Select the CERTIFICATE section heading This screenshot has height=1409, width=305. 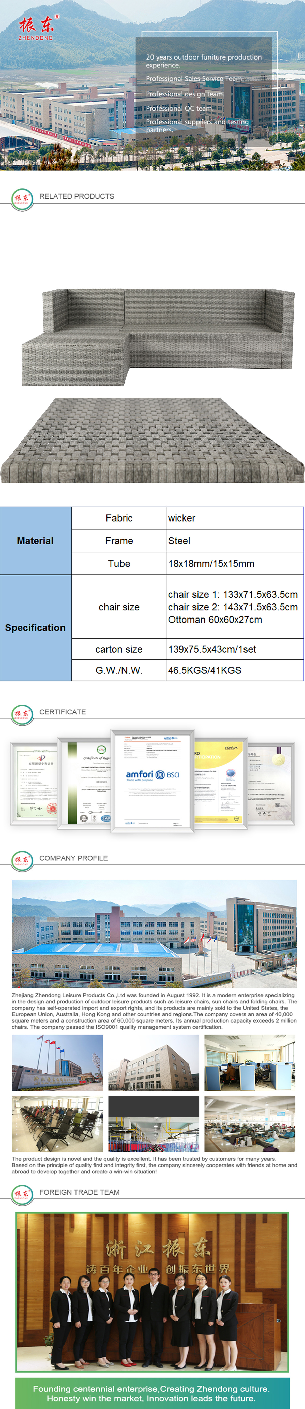(62, 712)
